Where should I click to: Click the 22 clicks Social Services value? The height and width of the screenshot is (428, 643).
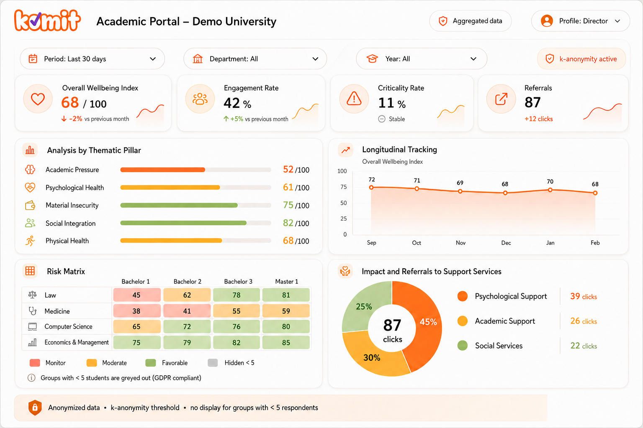[x=584, y=346]
